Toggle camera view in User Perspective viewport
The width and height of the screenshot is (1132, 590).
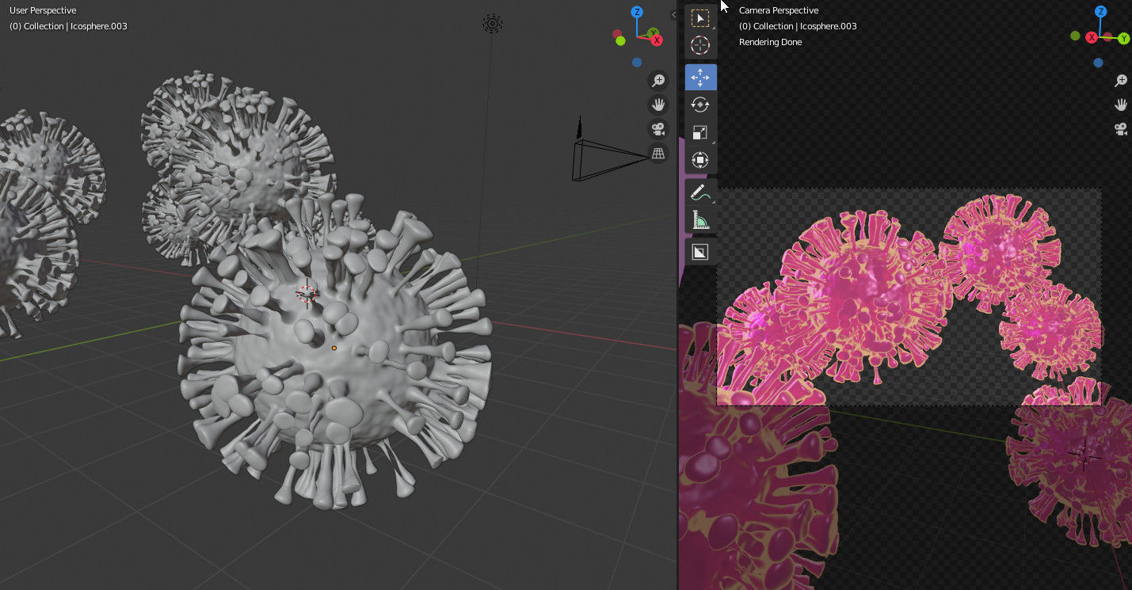coord(657,129)
